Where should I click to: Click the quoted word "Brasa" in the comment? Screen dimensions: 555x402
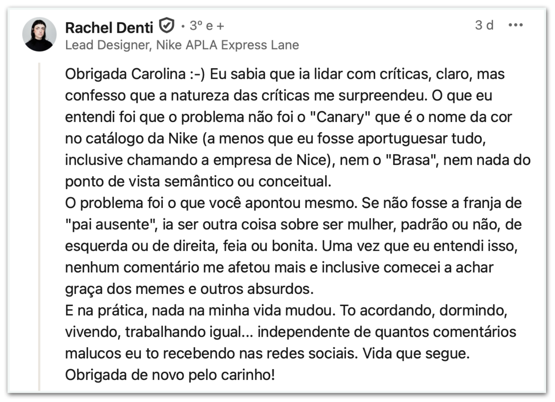click(x=411, y=160)
